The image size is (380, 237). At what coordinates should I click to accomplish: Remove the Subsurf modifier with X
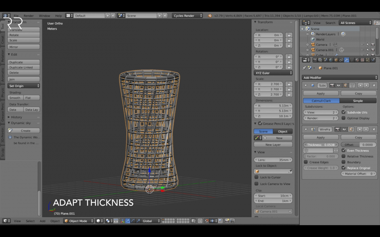(374, 85)
